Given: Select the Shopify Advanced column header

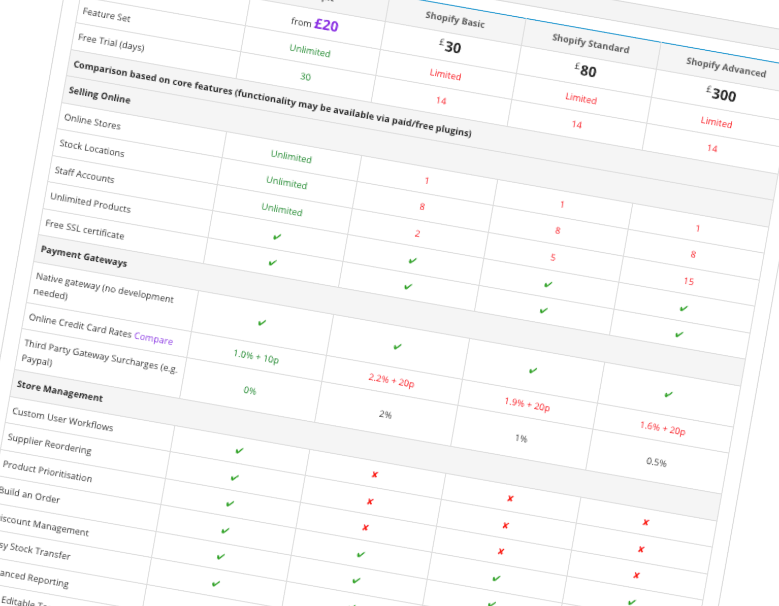Looking at the screenshot, I should pyautogui.click(x=726, y=68).
